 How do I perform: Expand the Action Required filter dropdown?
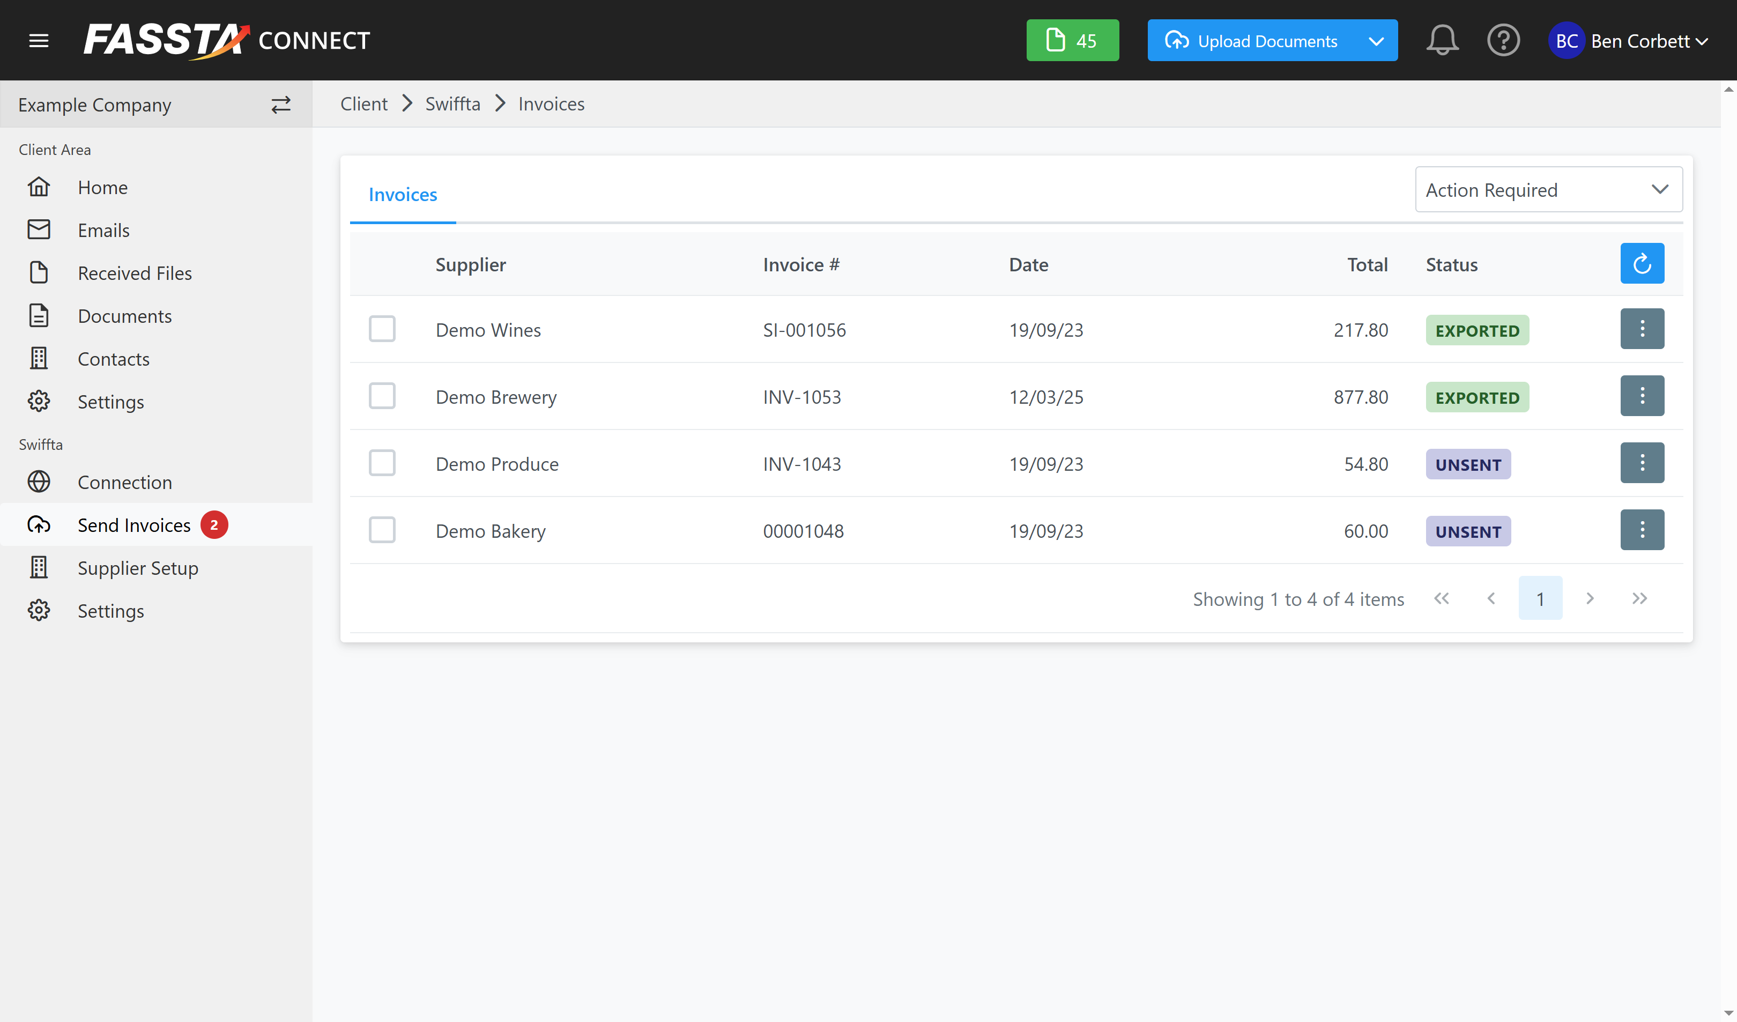1548,190
